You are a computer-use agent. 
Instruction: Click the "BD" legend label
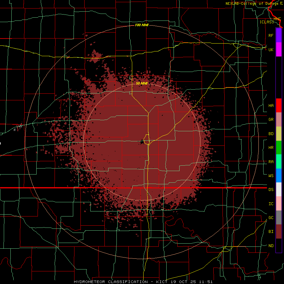tap(271, 134)
